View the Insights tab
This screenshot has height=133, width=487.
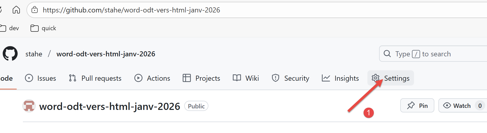coord(340,78)
